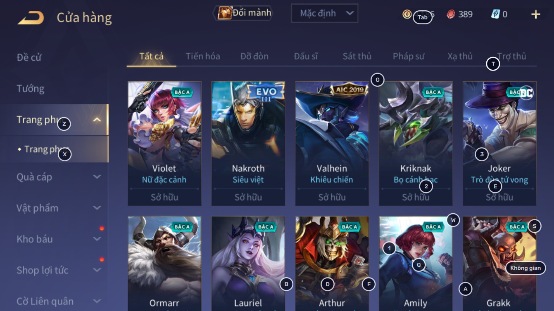Click the Đổi mảnh chest icon
This screenshot has height=311, width=554.
224,13
